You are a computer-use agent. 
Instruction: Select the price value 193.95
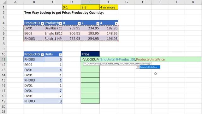(90, 33)
